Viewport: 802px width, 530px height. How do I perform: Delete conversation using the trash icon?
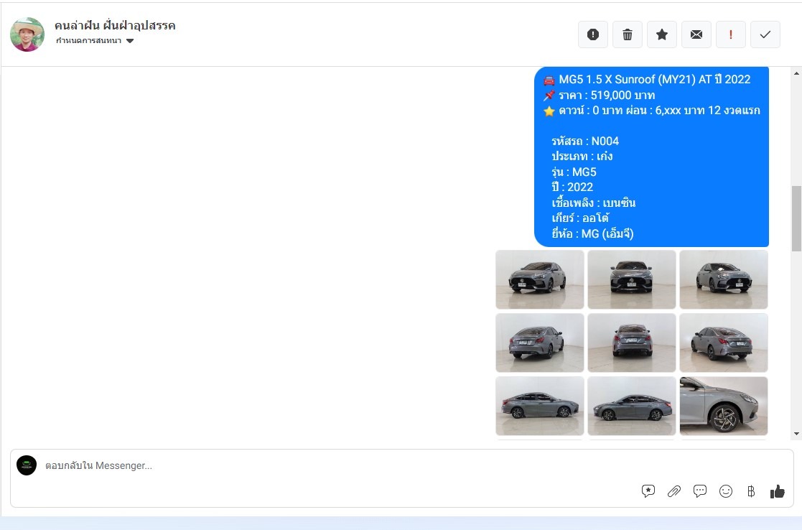coord(628,34)
